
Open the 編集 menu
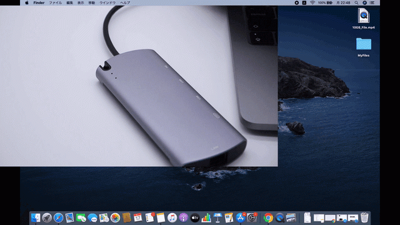69,2
